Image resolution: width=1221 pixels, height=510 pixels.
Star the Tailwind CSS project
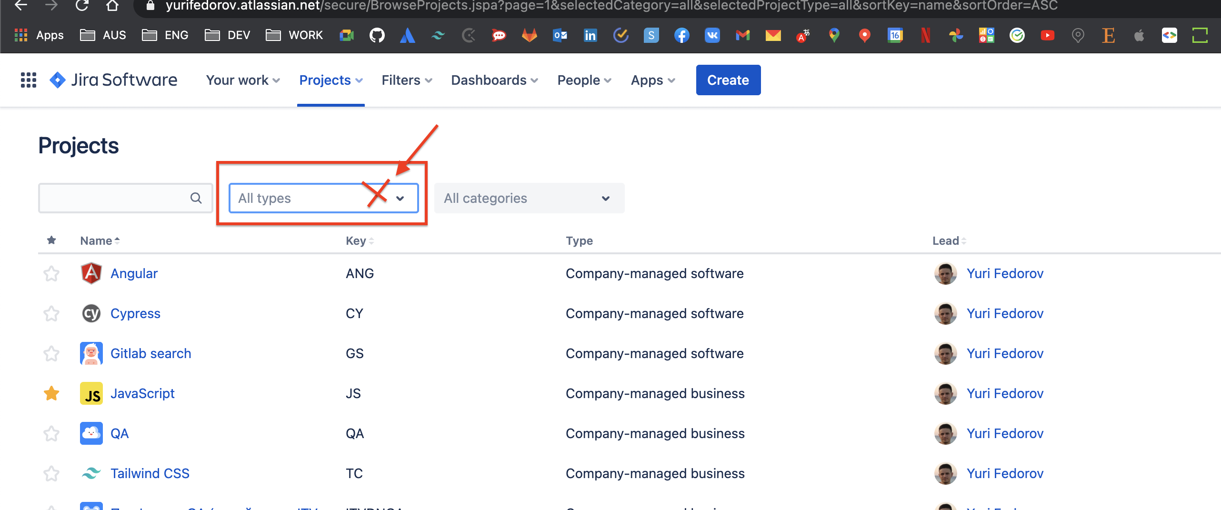[x=51, y=473]
